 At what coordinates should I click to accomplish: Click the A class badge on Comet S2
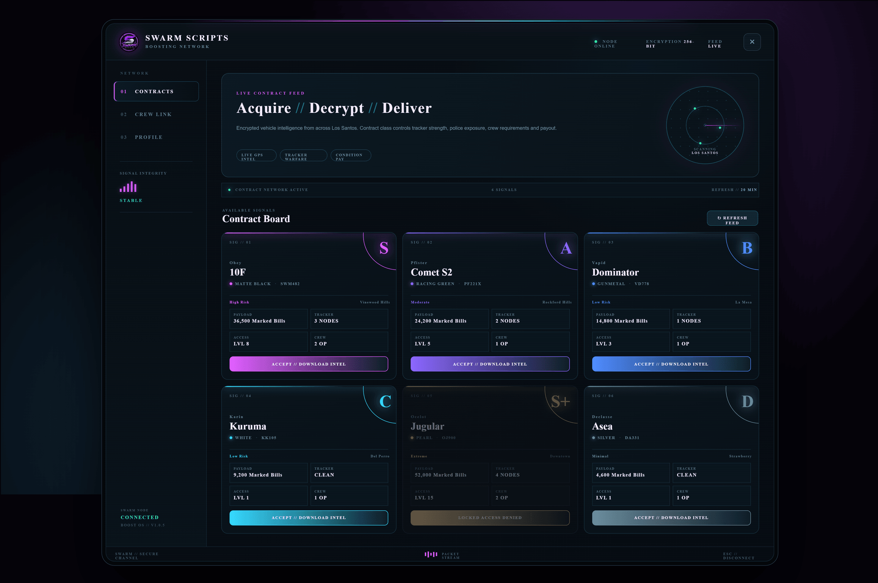566,248
